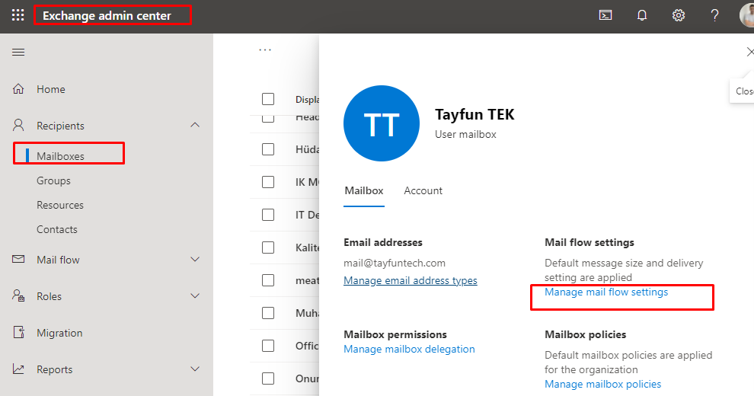Switch to the Account tab
The width and height of the screenshot is (754, 396).
click(x=423, y=190)
